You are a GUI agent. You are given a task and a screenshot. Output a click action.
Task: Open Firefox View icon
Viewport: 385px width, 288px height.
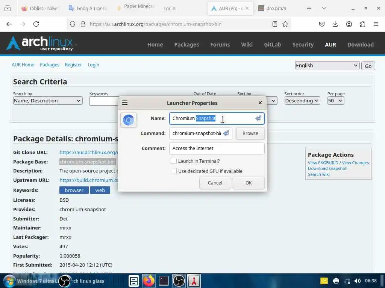click(8, 8)
